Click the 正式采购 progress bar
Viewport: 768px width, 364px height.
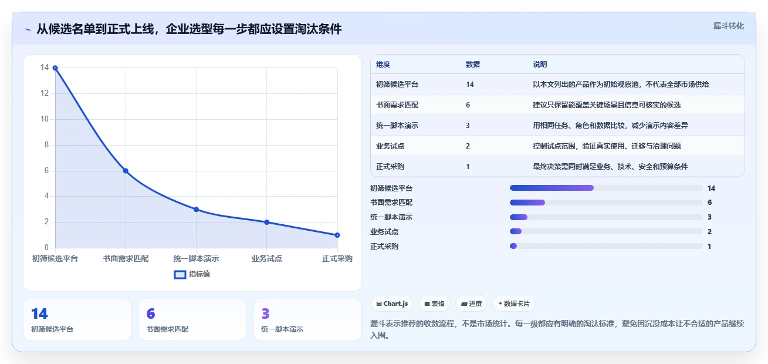[x=606, y=246]
